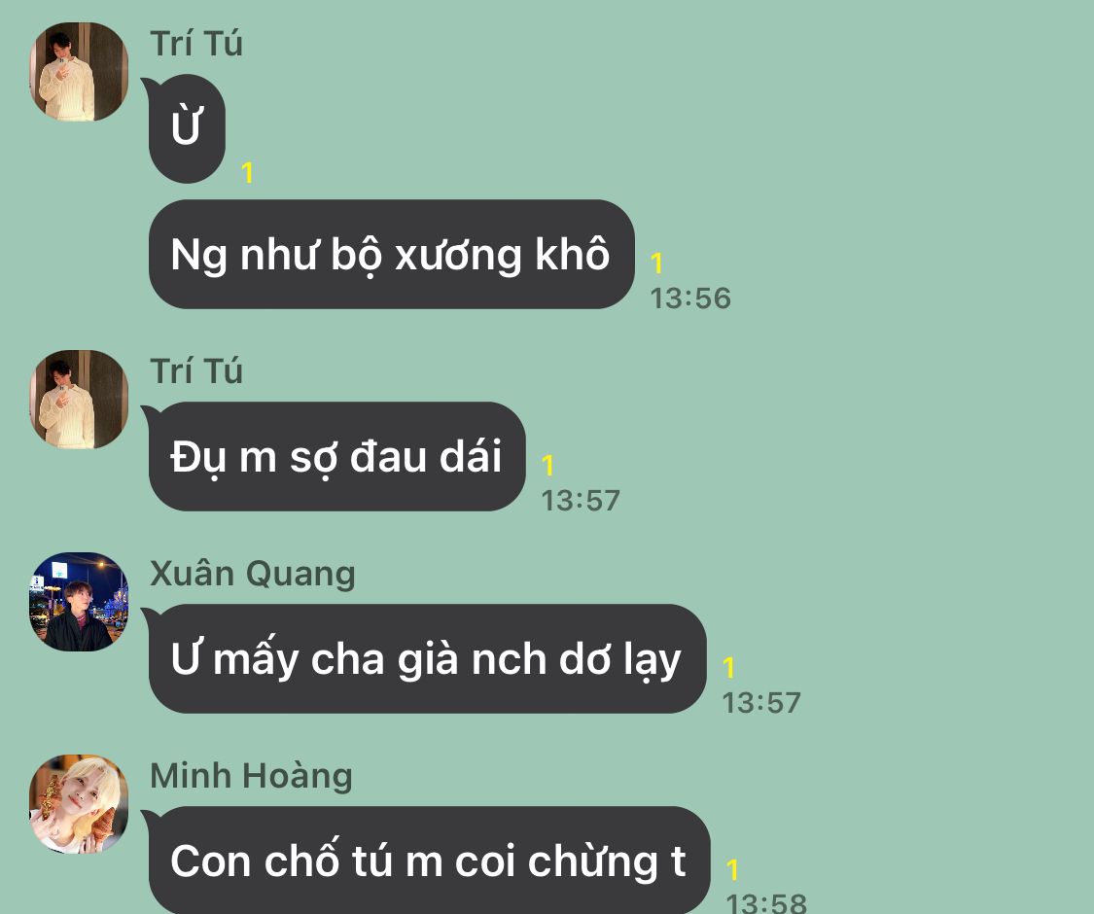Select the 'Ừ' message bubble

(x=187, y=128)
